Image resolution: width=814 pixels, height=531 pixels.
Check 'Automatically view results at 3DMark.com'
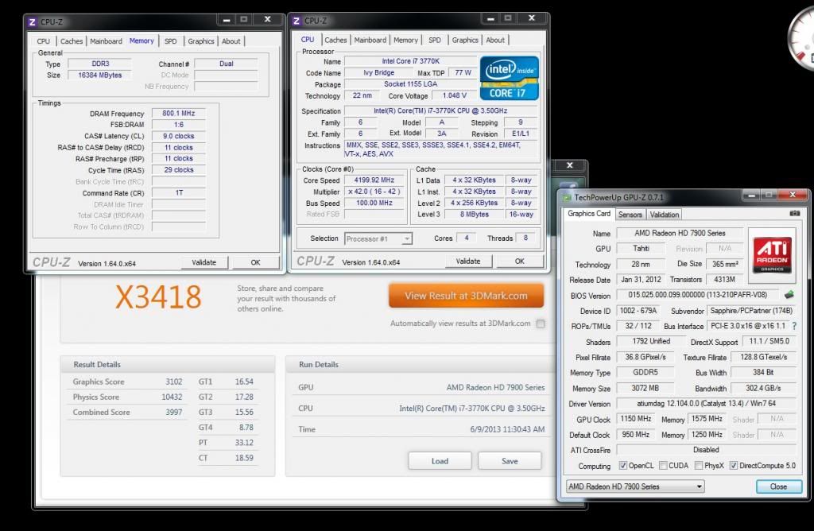[x=541, y=324]
